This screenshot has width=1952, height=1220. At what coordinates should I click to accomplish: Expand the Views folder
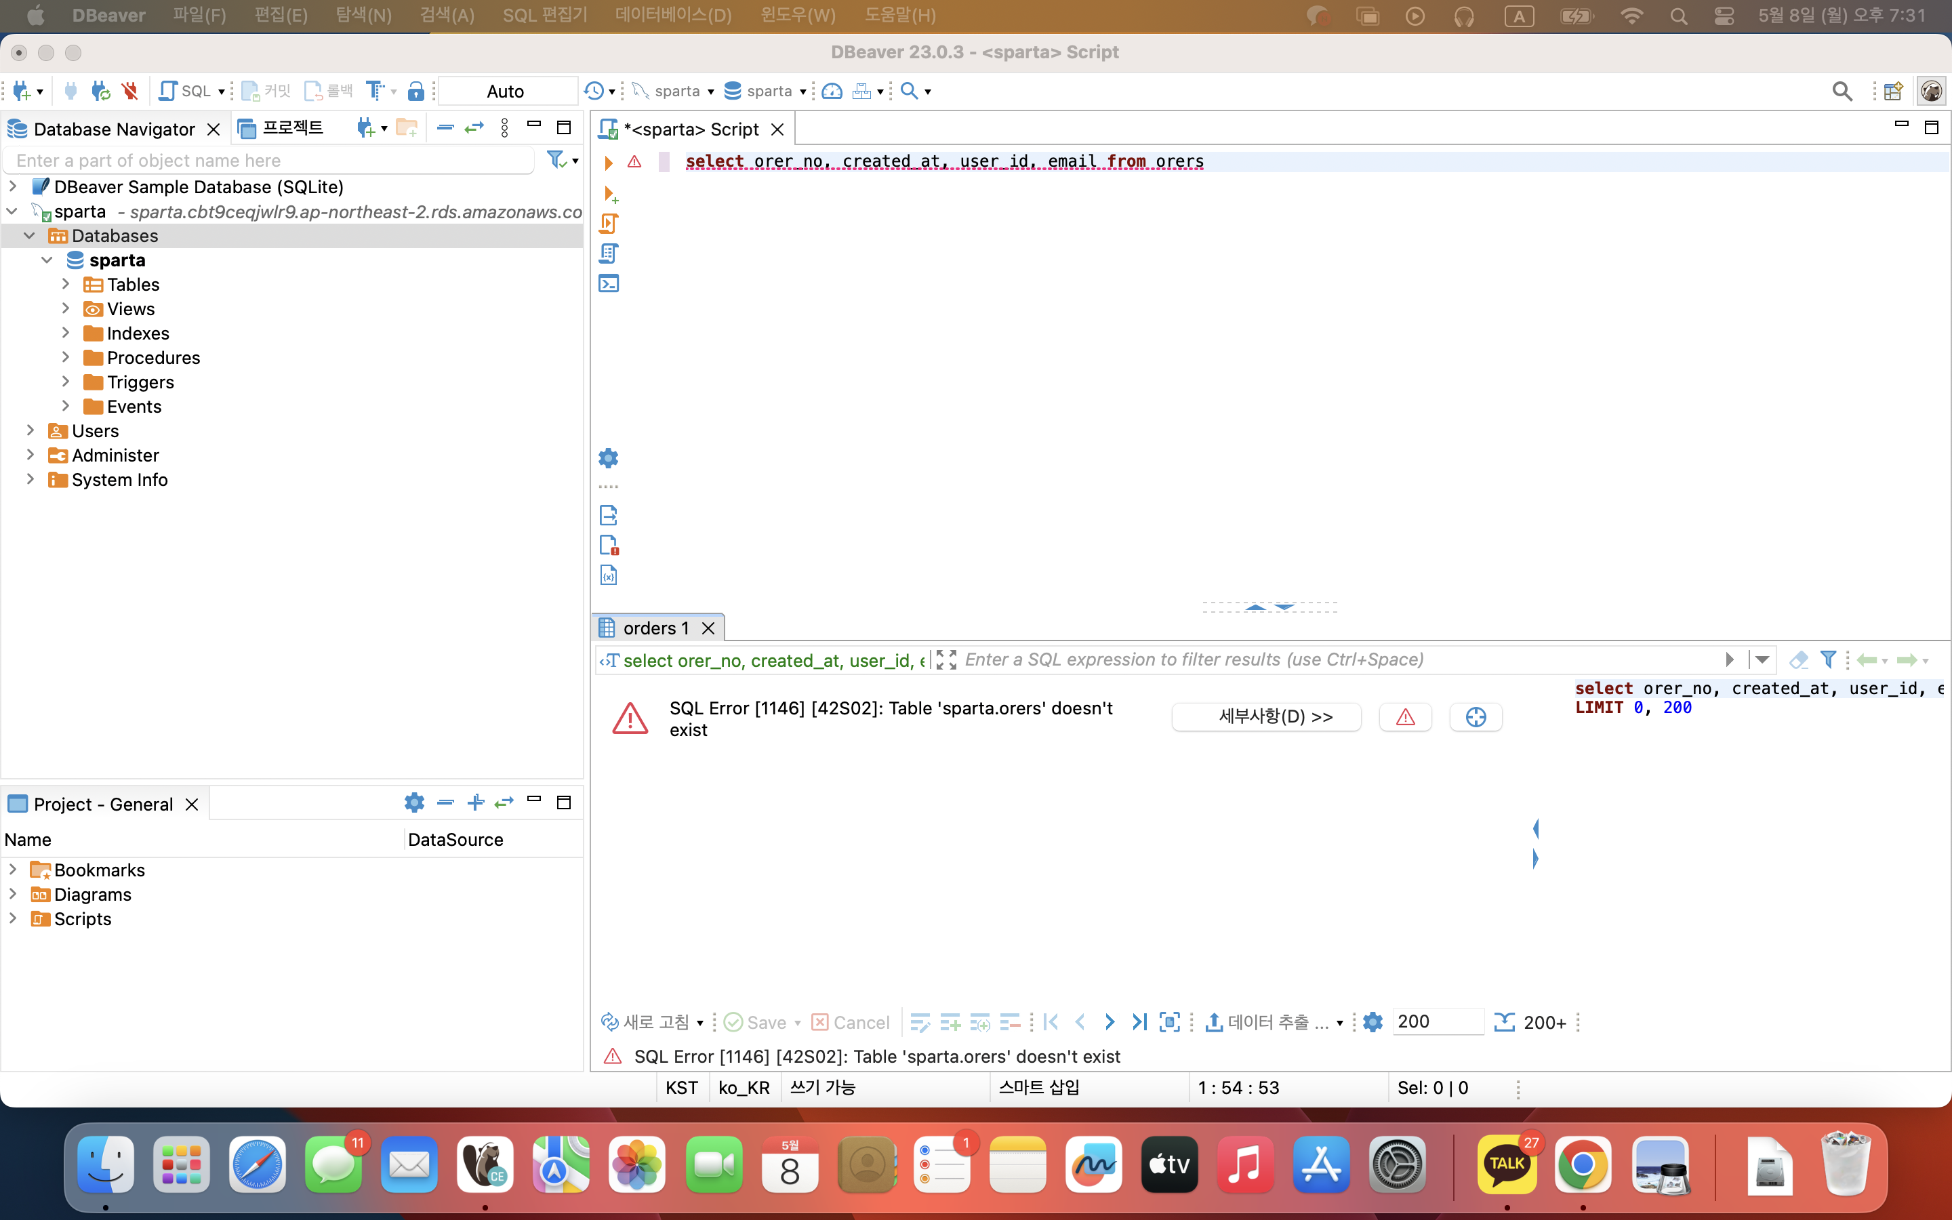tap(66, 308)
